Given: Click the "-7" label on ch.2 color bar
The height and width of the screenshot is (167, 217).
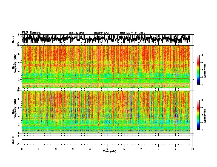Looking at the screenshot, I should (x=202, y=130).
